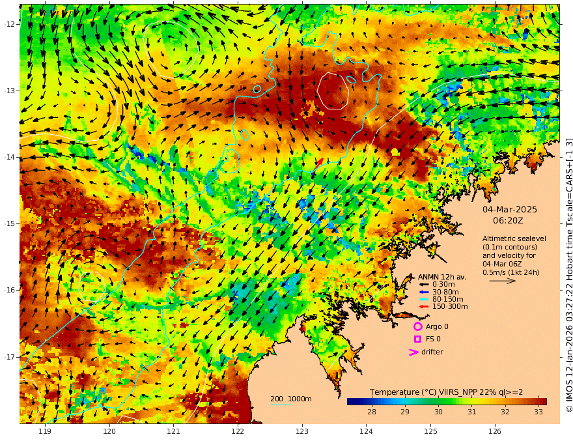Click the latitude label -12
Screen dimensions: 573x443
10,24
